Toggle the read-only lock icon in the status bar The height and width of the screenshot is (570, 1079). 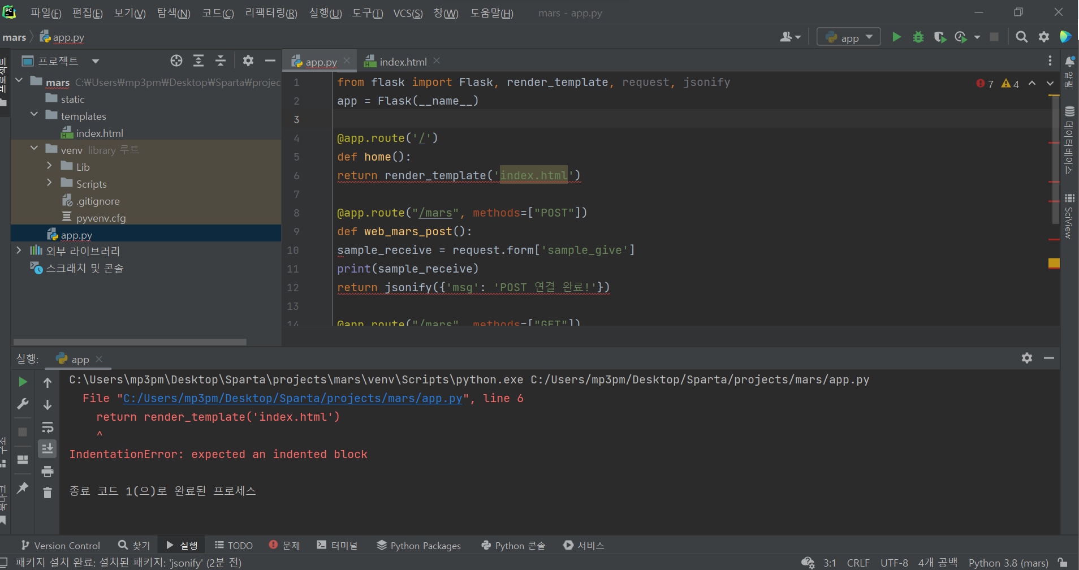[1063, 563]
